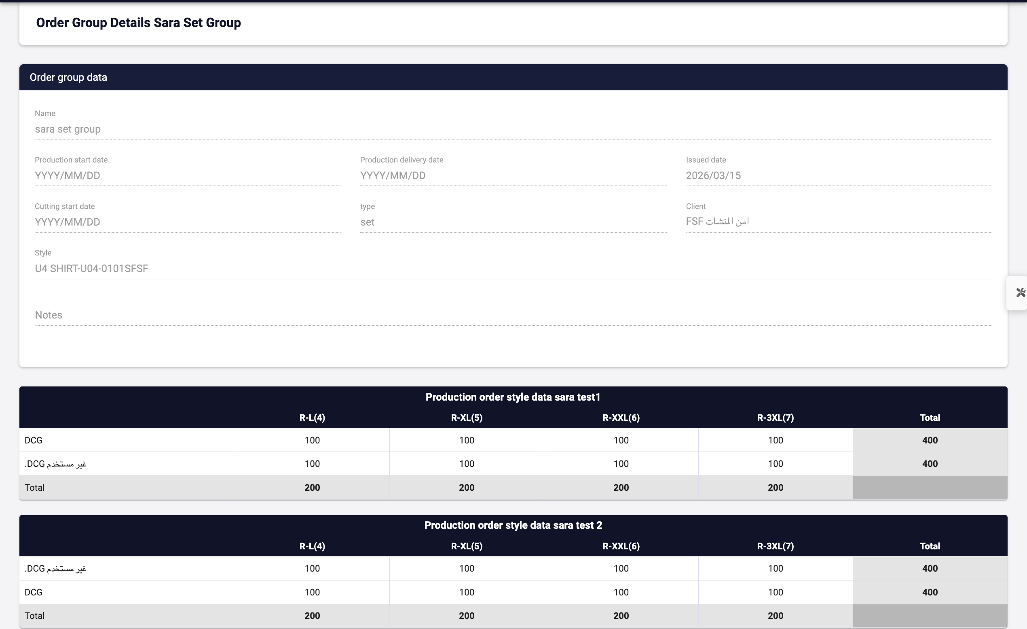
Task: Click R-3XL(7) column total 200 in sara test1
Action: pos(775,488)
